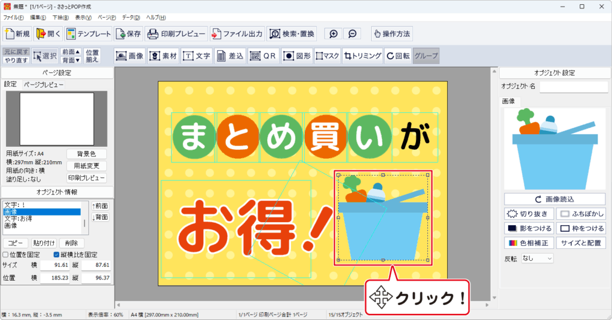Switch to the ページプレビュー tab

pyautogui.click(x=43, y=85)
